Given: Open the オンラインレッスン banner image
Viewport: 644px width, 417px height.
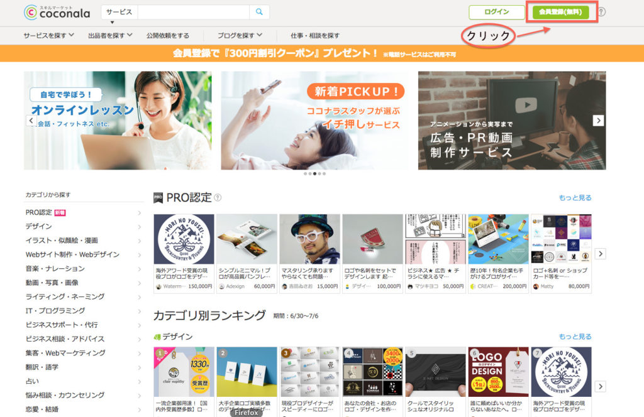Looking at the screenshot, I should pyautogui.click(x=118, y=121).
